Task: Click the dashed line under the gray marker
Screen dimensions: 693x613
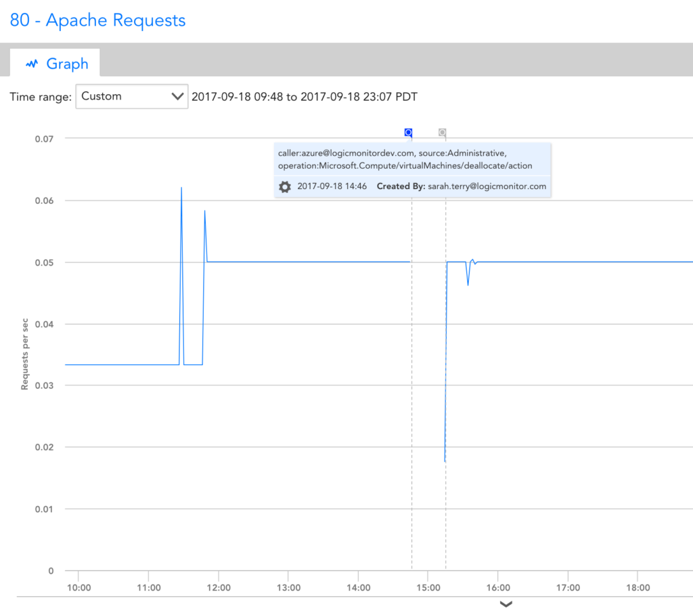Action: click(x=445, y=339)
